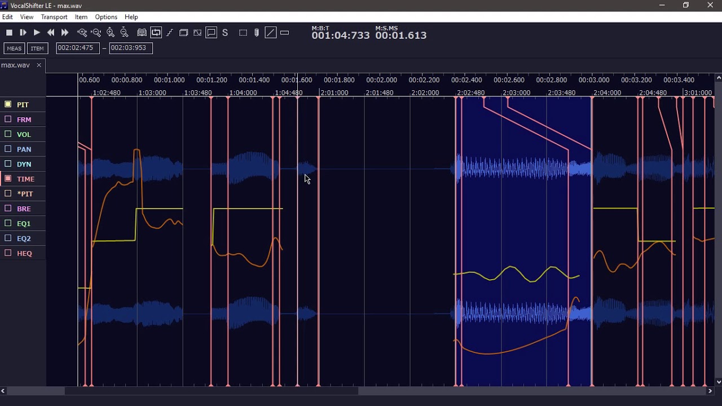Zoom in vertically with magnifier plus icon
The width and height of the screenshot is (722, 406).
point(111,33)
